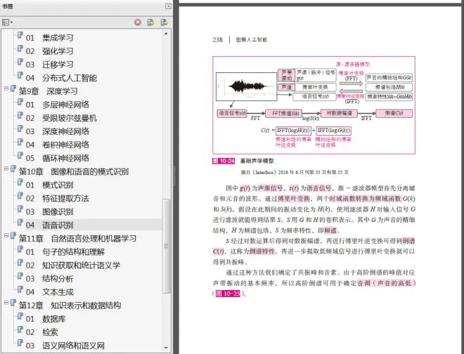
Task: Collapse the 第12章 知识表示 chapter node
Action: pyautogui.click(x=6, y=306)
